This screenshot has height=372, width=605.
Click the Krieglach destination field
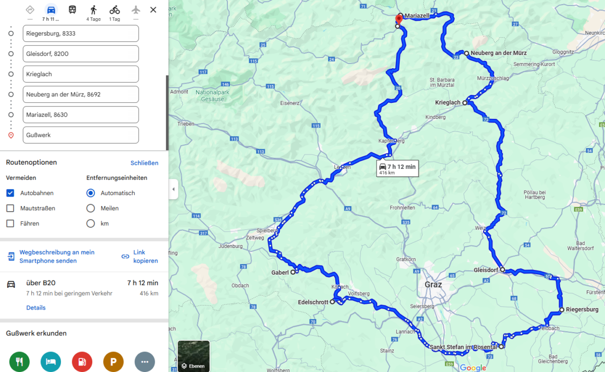click(x=81, y=74)
